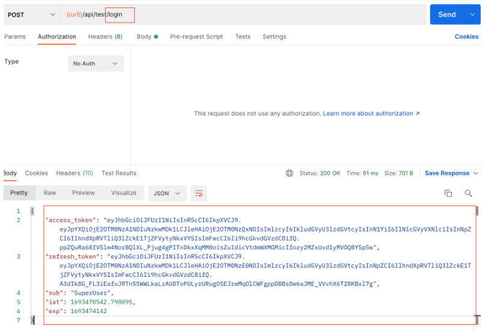
Task: Switch to the Params tab
Action: click(15, 37)
